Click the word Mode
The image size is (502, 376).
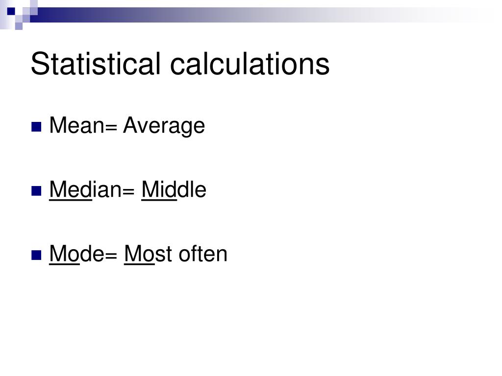(x=77, y=254)
